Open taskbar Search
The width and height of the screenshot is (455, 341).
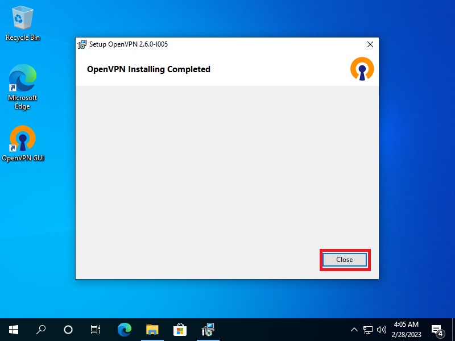(41, 329)
